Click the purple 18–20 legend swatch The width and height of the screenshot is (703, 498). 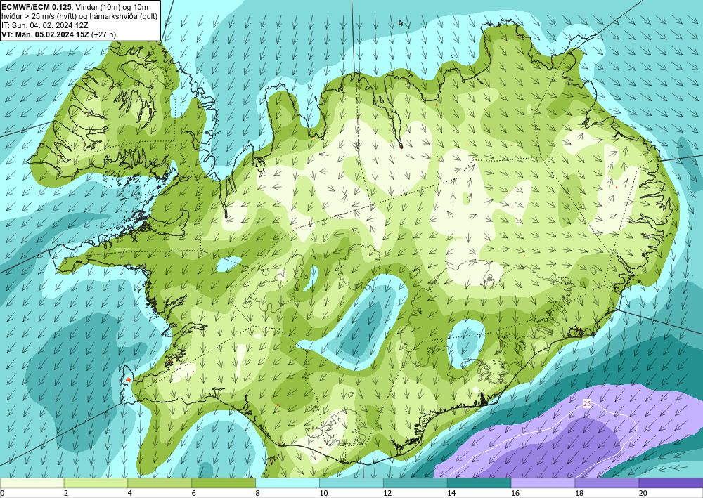click(607, 483)
